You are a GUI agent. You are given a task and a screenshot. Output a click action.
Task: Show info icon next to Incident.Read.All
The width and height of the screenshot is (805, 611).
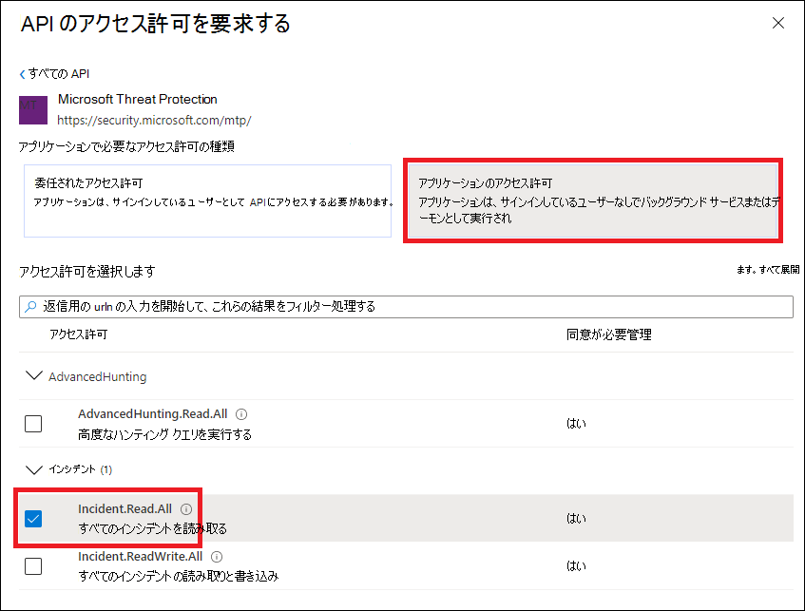(x=185, y=509)
